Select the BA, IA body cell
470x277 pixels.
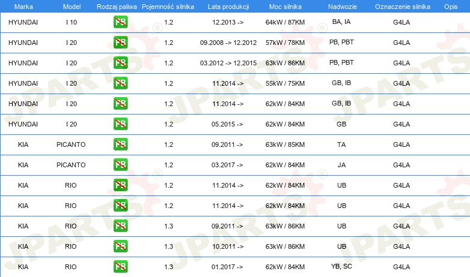coord(341,22)
